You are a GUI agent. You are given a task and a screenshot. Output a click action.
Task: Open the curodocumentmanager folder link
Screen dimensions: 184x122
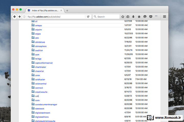[x=46, y=104]
